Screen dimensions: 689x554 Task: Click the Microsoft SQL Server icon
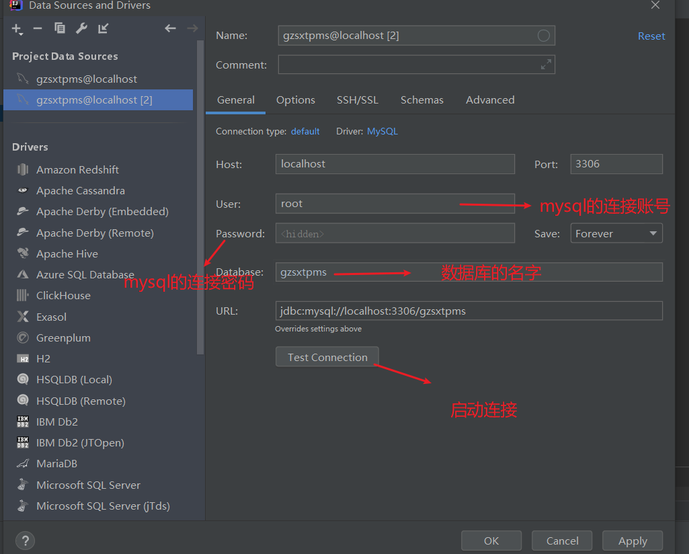[23, 485]
